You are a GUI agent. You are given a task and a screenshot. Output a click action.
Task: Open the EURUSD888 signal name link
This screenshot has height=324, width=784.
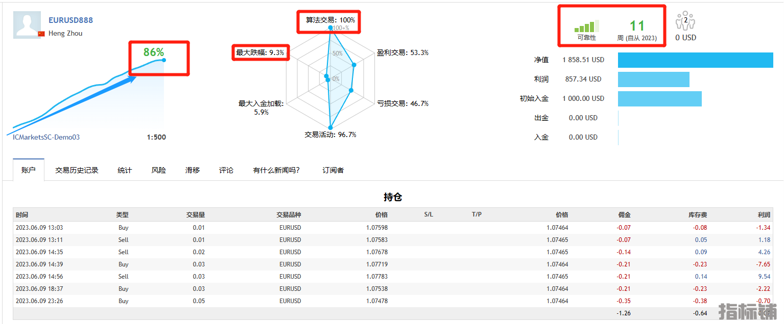(70, 20)
